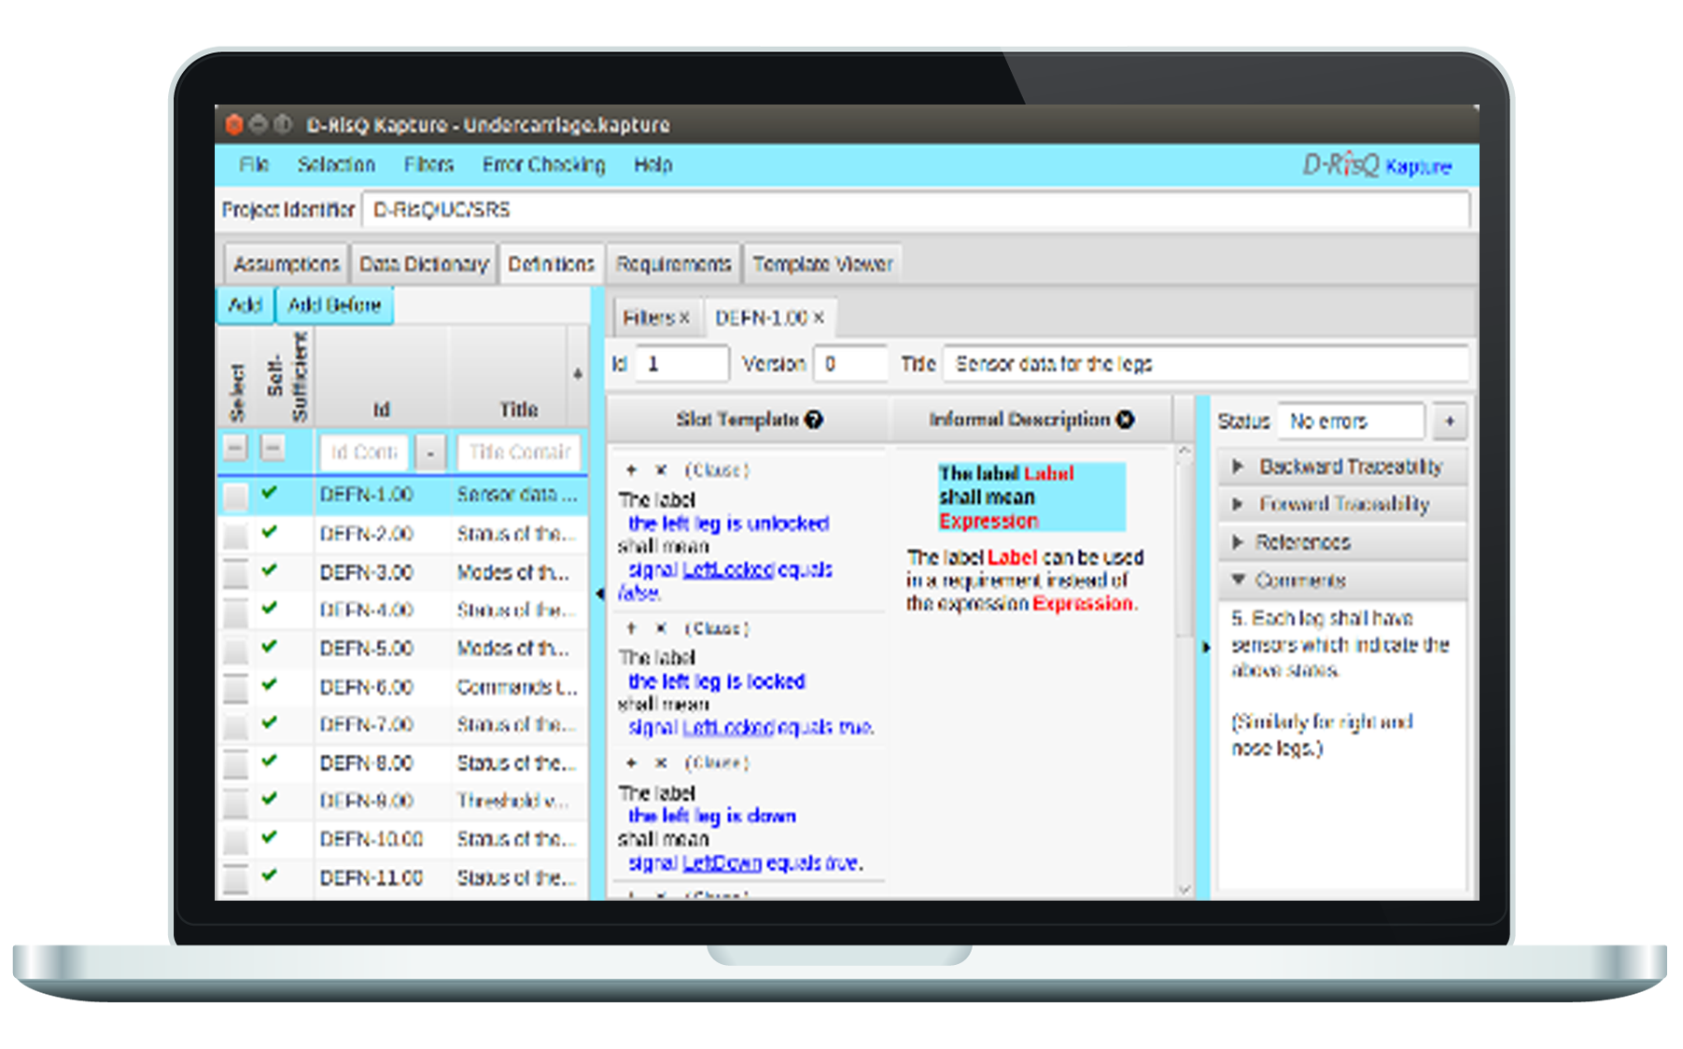Expand the Backward Traceability section
Viewport: 1683px width, 1049px height.
(x=1239, y=467)
